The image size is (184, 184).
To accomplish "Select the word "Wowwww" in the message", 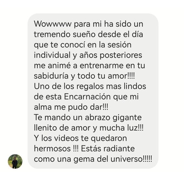I will point(53,24).
